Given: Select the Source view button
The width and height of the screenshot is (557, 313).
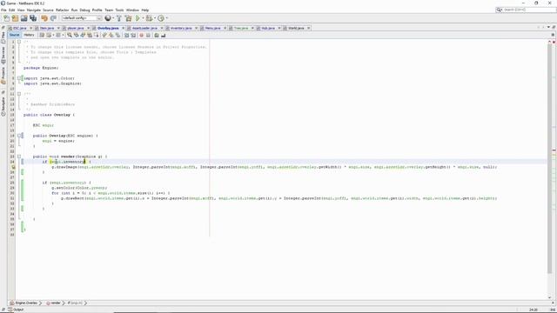Looking at the screenshot, I should click(14, 35).
